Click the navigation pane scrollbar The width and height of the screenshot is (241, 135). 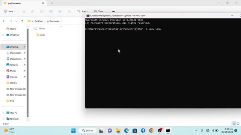(28, 73)
